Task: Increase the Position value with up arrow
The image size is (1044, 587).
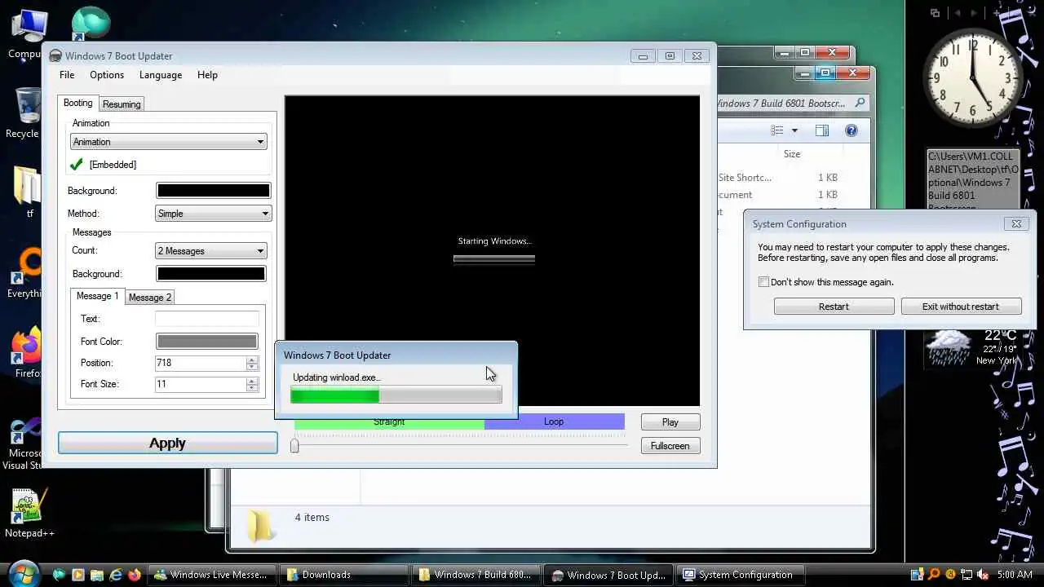Action: point(252,360)
